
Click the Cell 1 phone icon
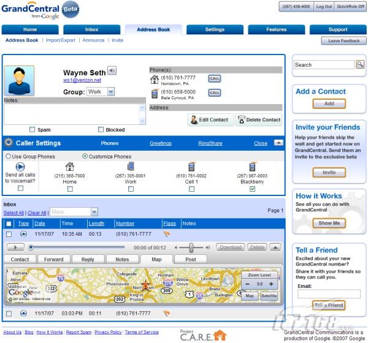(191, 167)
